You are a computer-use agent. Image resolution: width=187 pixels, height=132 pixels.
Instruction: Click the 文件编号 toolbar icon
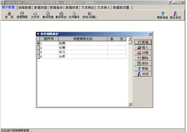coord(74,15)
